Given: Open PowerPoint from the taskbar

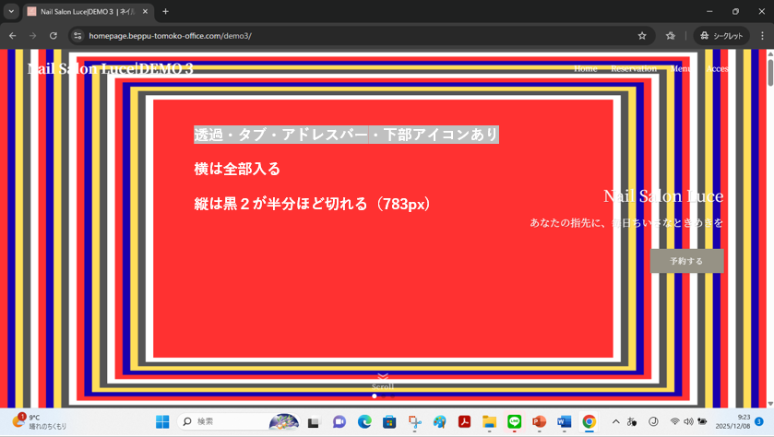Looking at the screenshot, I should pos(539,421).
